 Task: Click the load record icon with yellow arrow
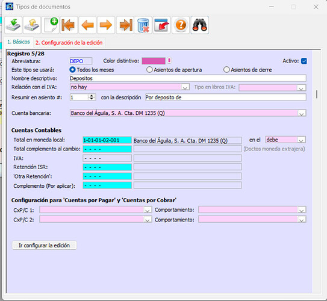(32, 25)
